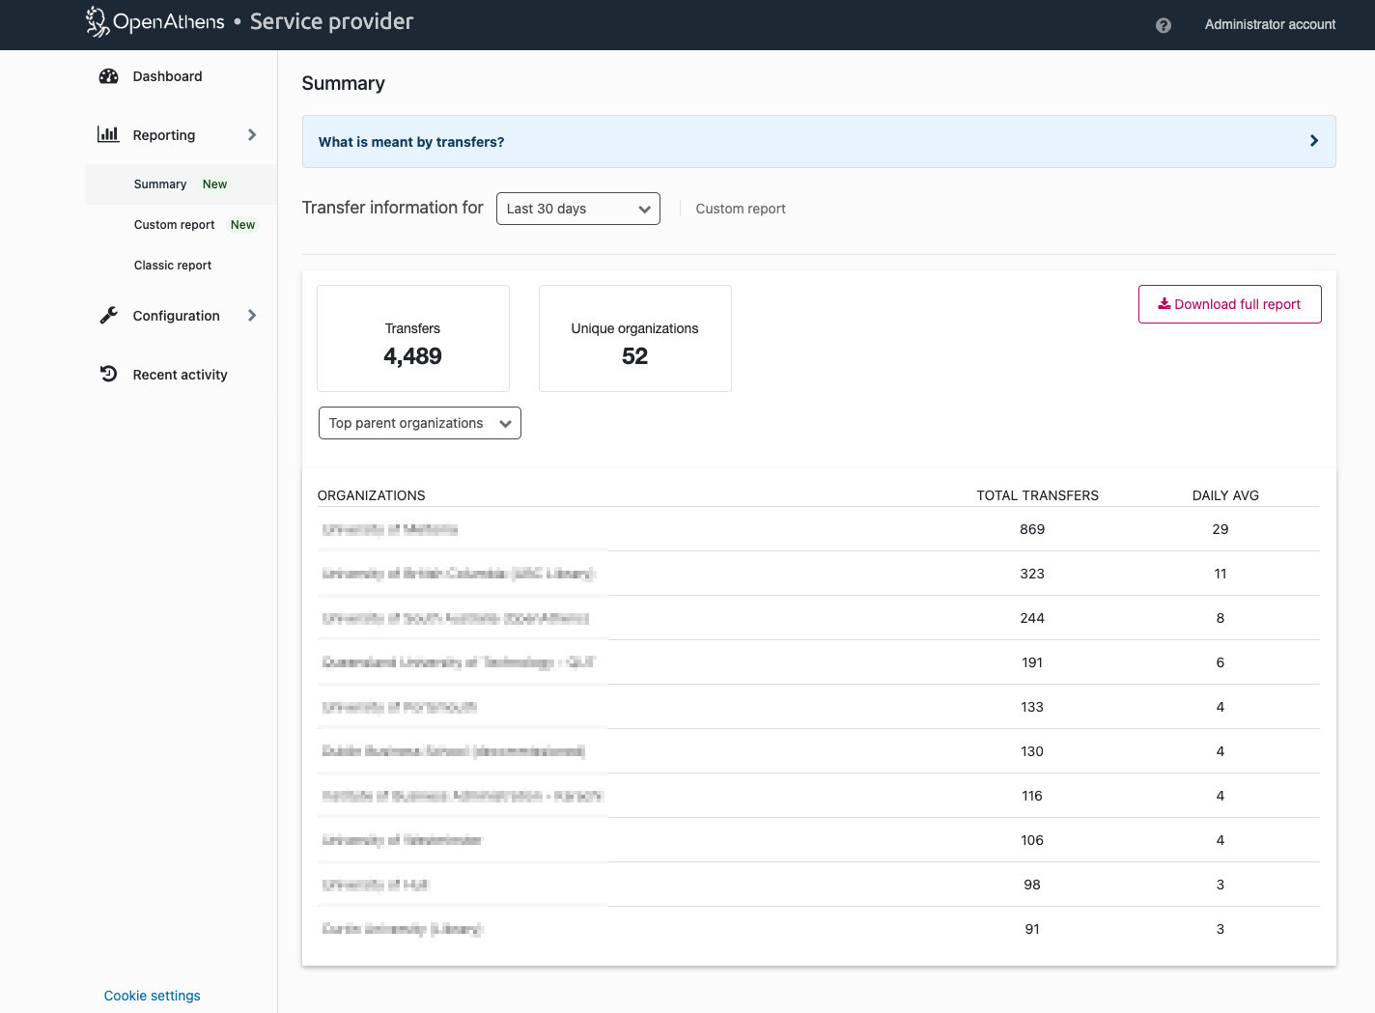The image size is (1375, 1013).
Task: Click the OpenAthens logo icon
Action: pos(97,21)
